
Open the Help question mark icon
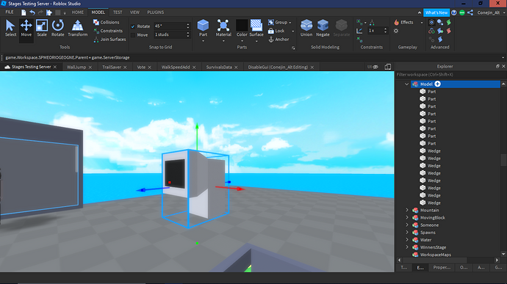tap(454, 12)
